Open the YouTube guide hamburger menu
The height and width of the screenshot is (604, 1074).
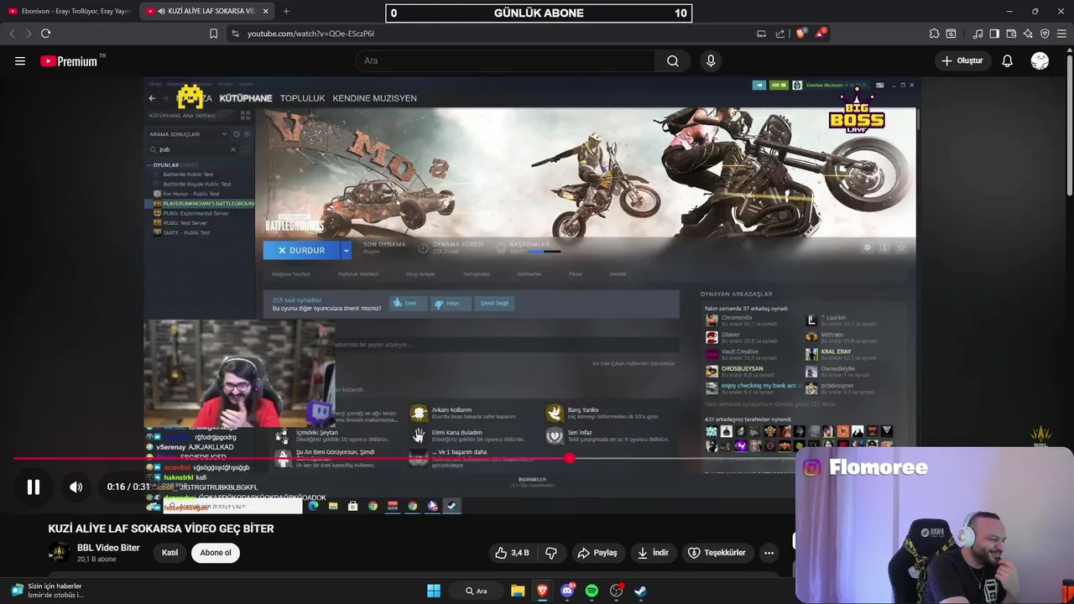coord(20,60)
